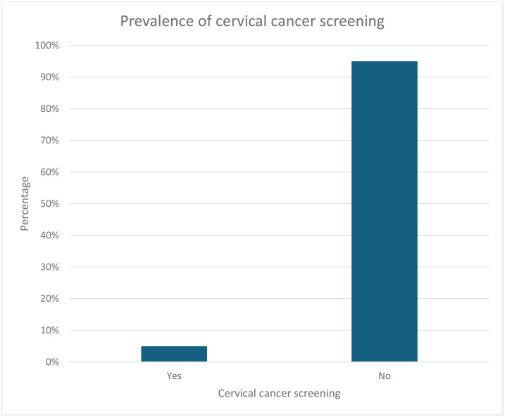
Task: Click the 50% axis label
Action: tap(49, 203)
